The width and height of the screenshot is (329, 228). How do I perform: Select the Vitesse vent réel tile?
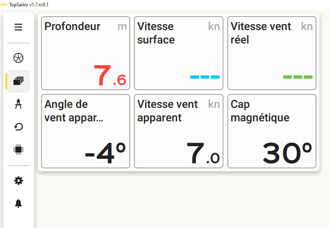(272, 53)
